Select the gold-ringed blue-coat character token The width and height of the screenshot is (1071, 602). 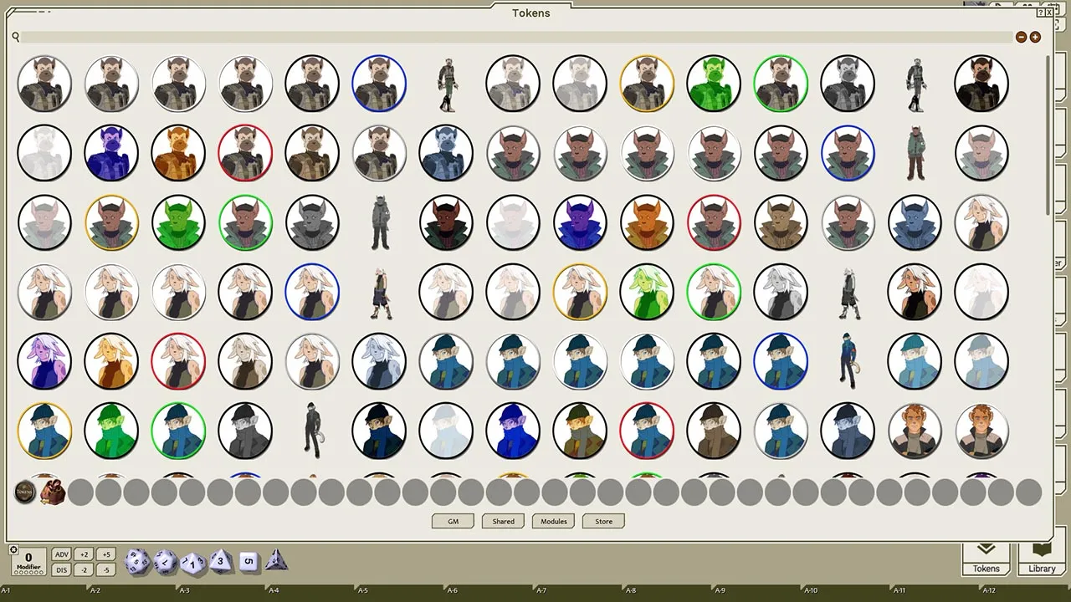pyautogui.click(x=44, y=431)
